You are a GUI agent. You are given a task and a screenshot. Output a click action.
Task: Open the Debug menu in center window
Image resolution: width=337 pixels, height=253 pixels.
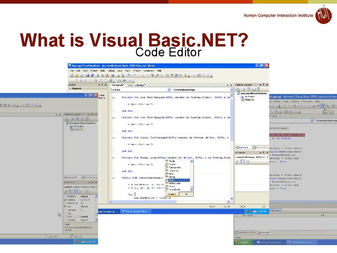[x=111, y=70]
